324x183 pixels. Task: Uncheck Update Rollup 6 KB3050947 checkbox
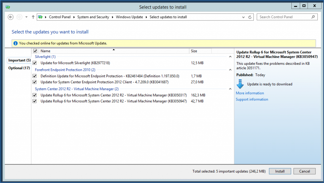coord(34,101)
